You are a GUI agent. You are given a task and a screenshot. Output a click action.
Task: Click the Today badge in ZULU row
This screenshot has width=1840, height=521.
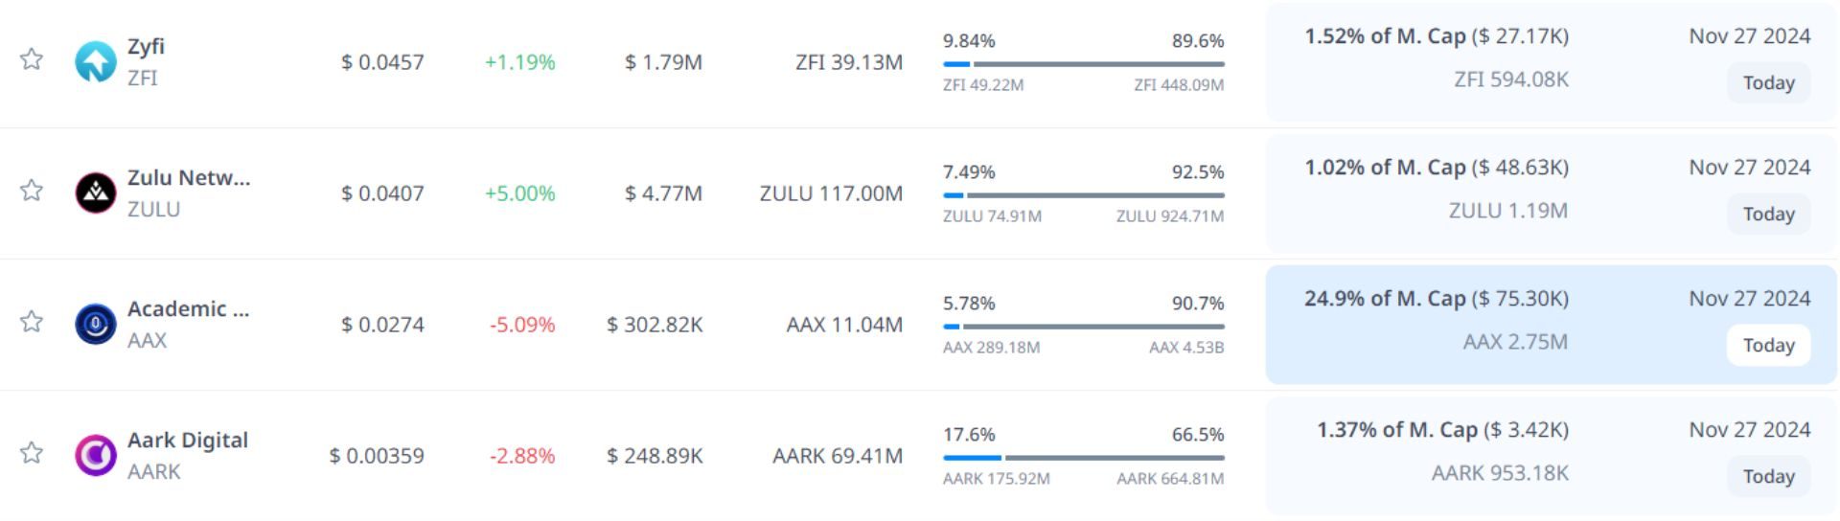1768,215
